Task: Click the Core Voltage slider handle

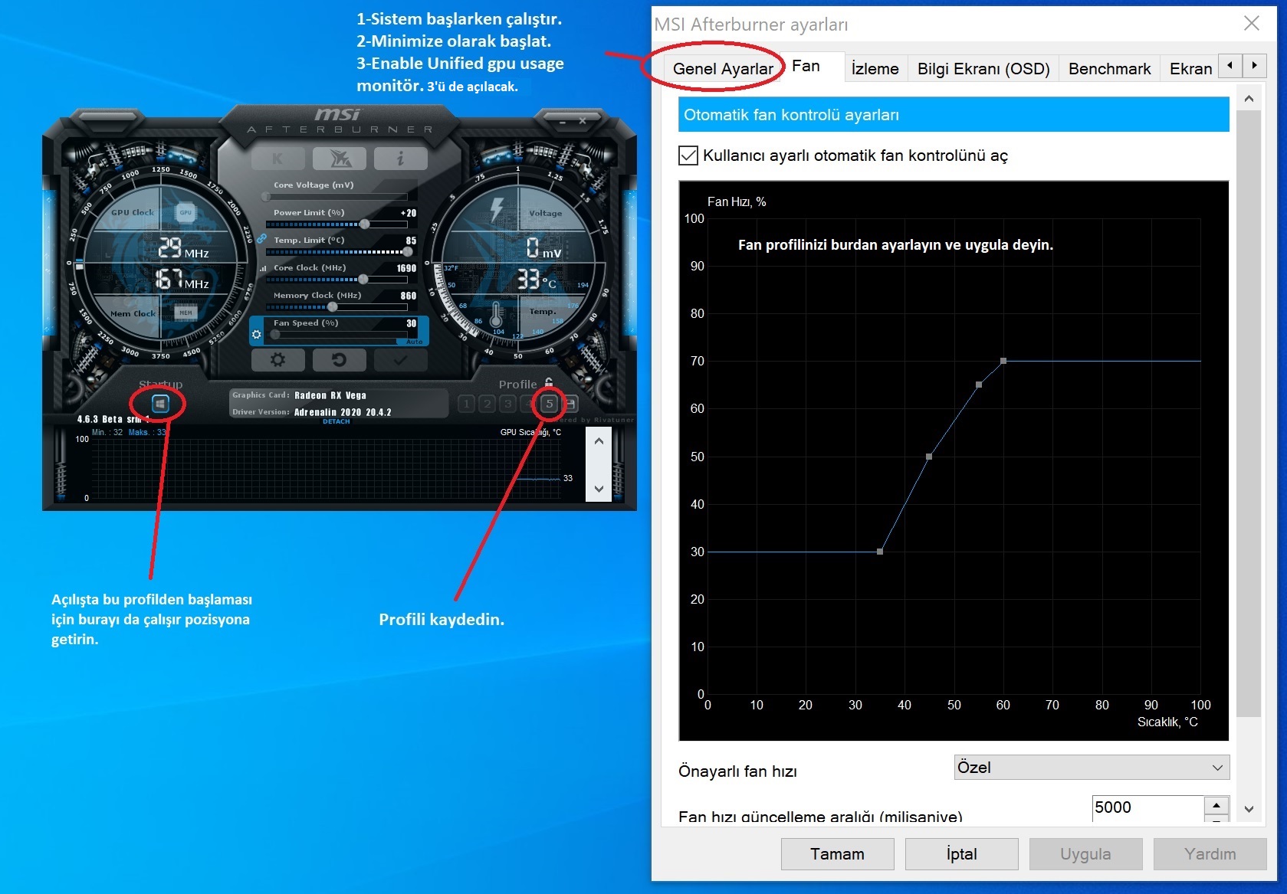Action: (266, 197)
